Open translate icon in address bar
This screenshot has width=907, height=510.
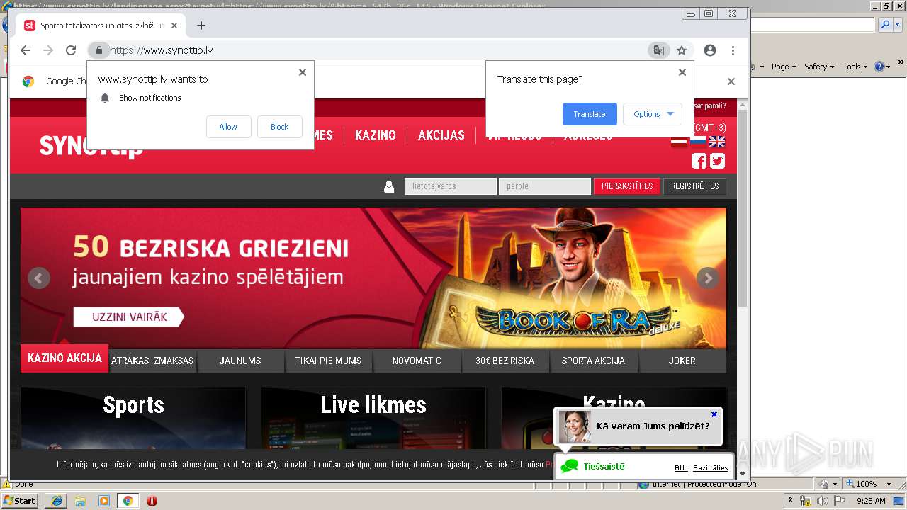pyautogui.click(x=659, y=50)
